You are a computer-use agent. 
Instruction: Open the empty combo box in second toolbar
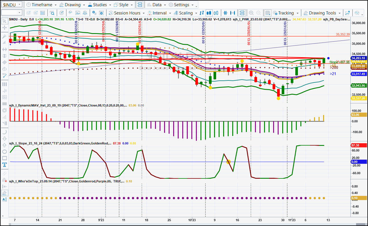[12, 13]
